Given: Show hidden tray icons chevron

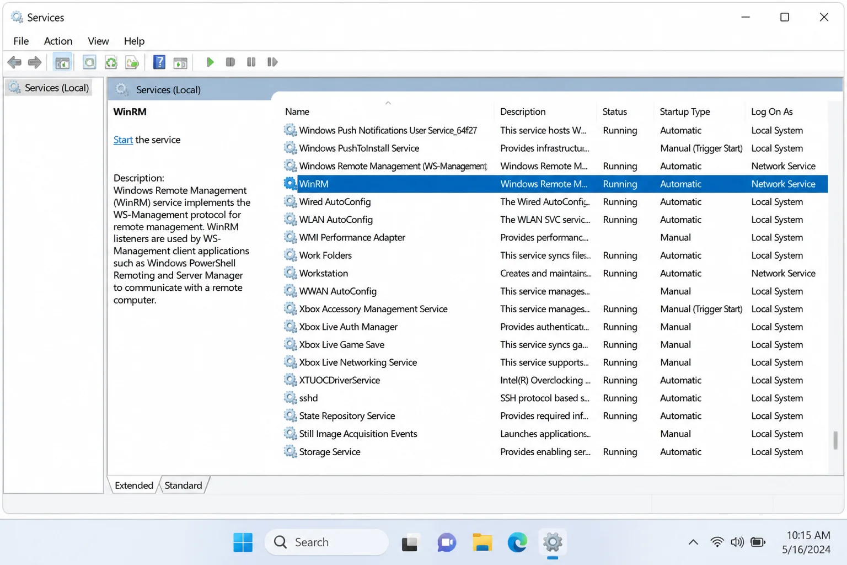Looking at the screenshot, I should (693, 542).
